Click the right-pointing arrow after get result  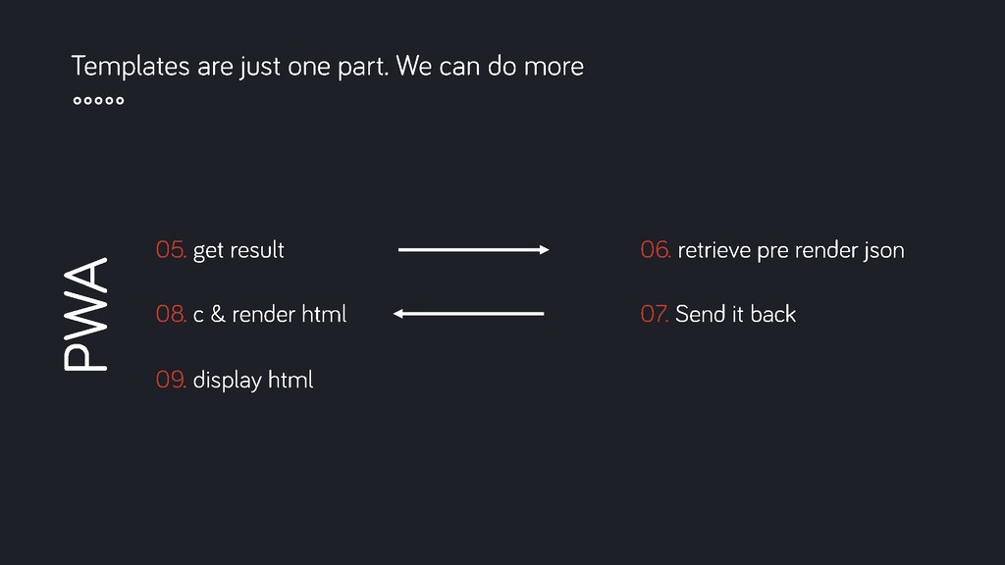pyautogui.click(x=474, y=250)
